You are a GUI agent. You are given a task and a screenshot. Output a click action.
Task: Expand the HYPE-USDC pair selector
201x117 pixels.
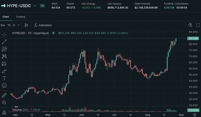pos(35,6)
